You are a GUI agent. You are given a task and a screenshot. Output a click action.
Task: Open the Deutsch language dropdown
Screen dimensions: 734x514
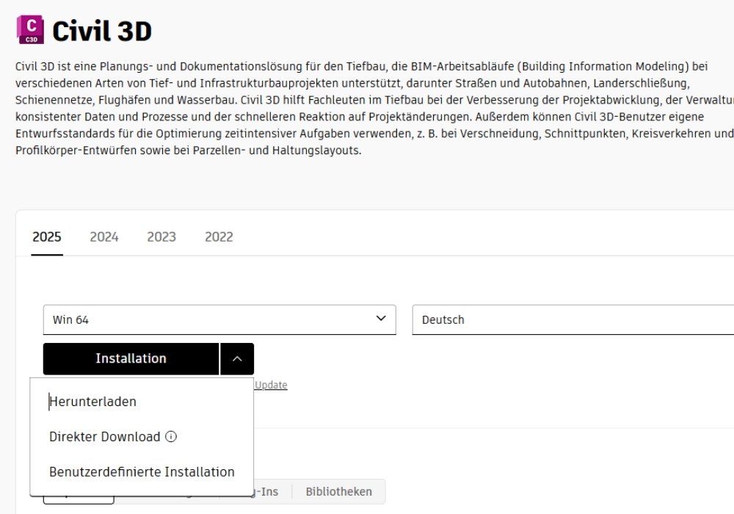tap(573, 319)
